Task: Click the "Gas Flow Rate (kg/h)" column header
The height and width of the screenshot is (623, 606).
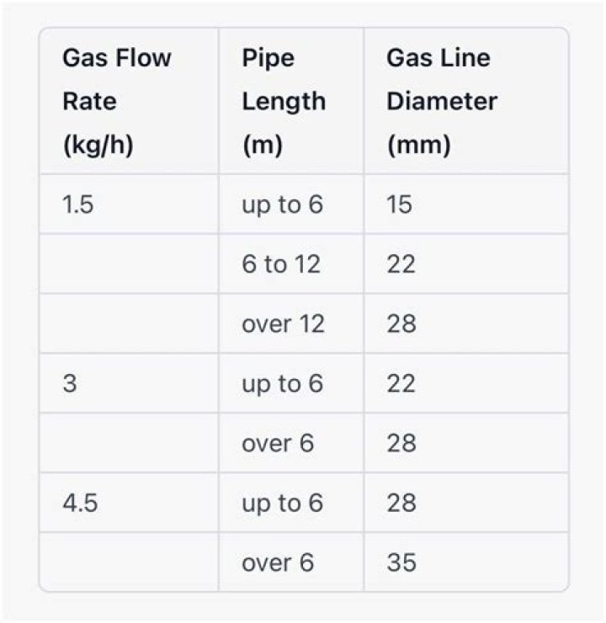Action: (117, 102)
